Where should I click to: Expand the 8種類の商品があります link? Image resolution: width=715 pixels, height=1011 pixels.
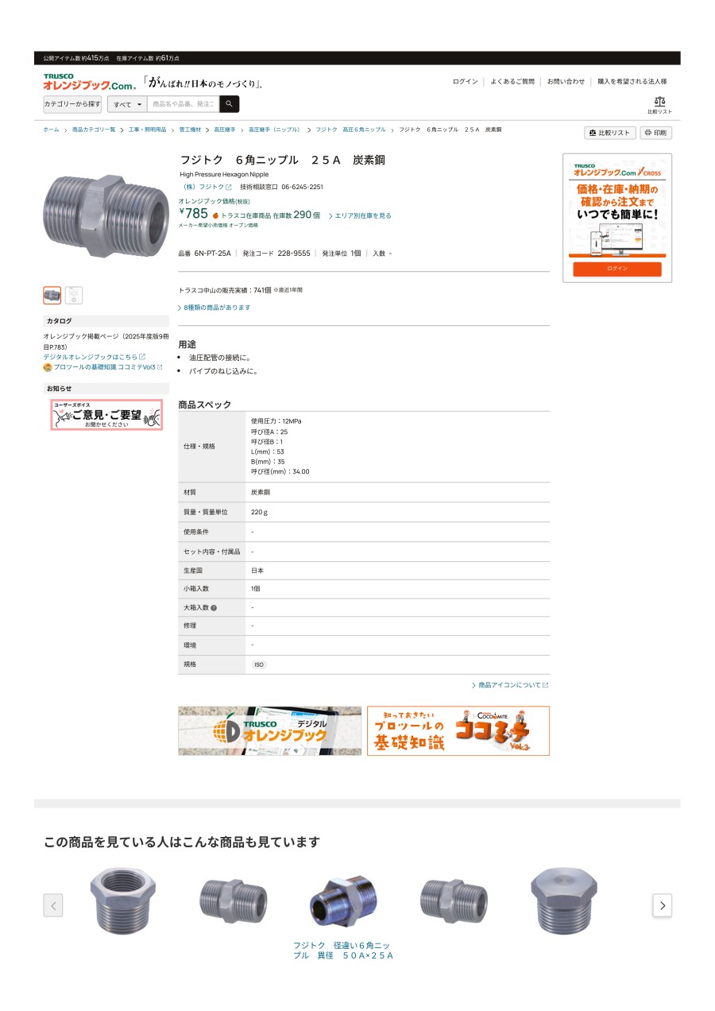214,308
